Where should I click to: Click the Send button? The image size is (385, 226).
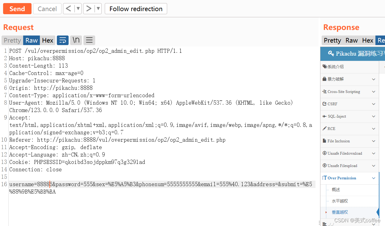tap(17, 9)
